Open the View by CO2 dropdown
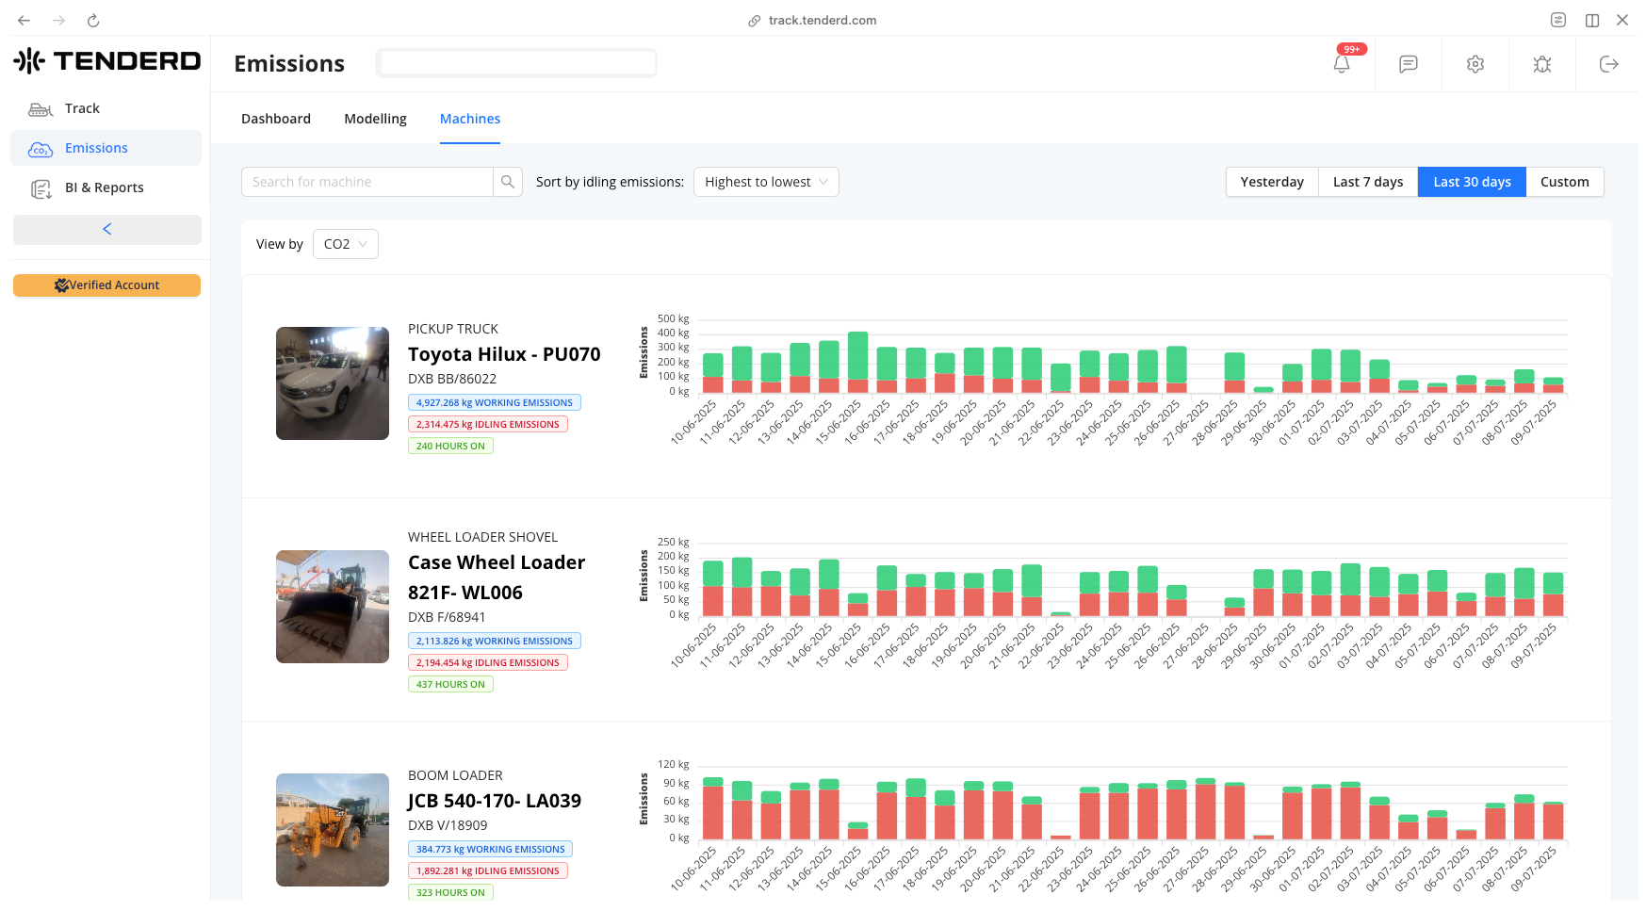The width and height of the screenshot is (1646, 911). [x=346, y=244]
